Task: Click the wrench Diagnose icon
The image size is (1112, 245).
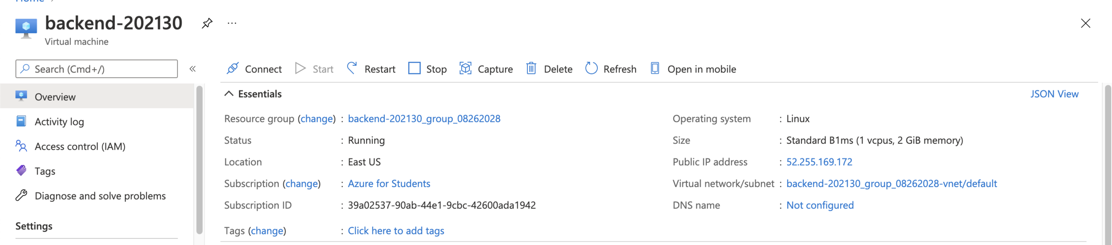Action: tap(21, 195)
